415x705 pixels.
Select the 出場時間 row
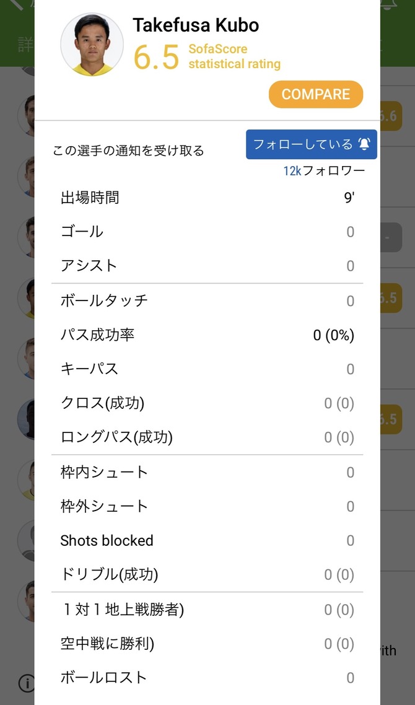[x=207, y=198]
